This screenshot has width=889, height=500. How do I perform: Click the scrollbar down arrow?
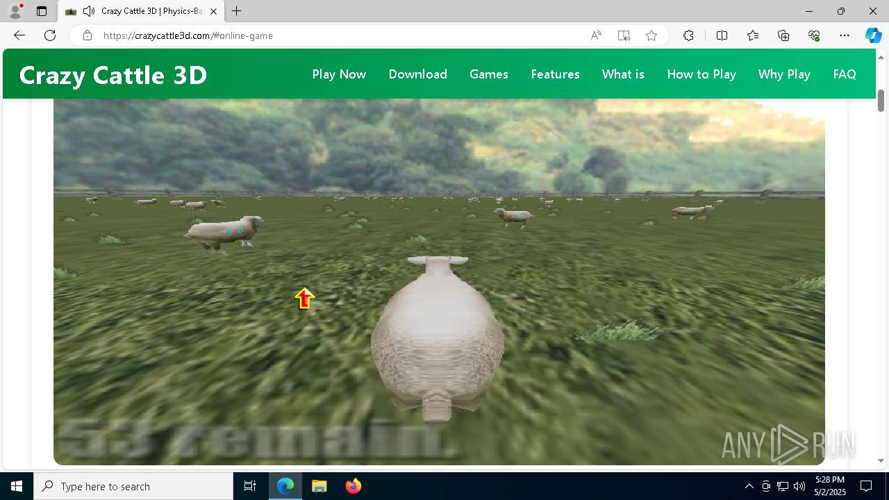pyautogui.click(x=881, y=460)
